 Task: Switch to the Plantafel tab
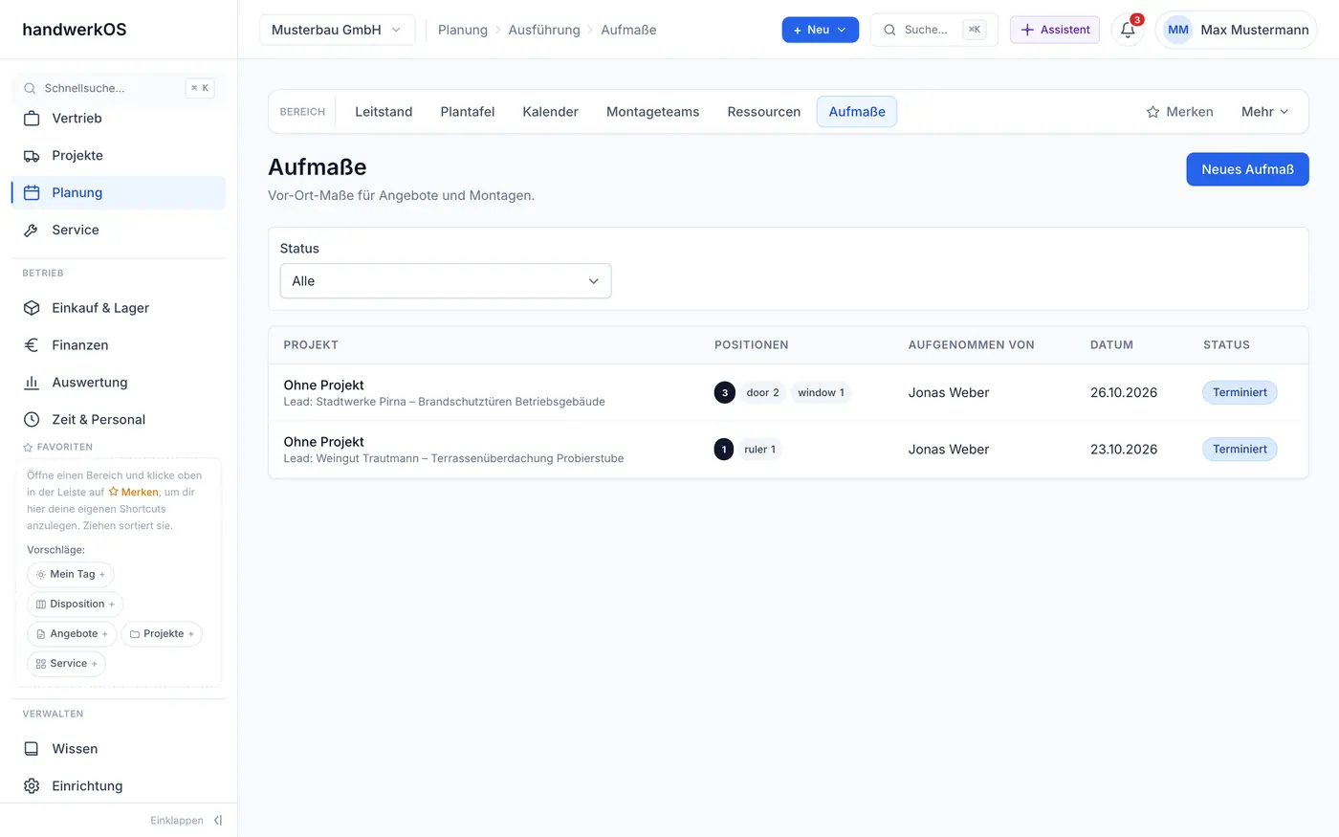pos(468,112)
